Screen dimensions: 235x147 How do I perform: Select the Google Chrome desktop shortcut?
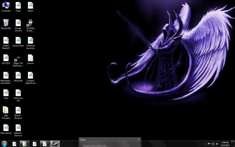click(18, 26)
